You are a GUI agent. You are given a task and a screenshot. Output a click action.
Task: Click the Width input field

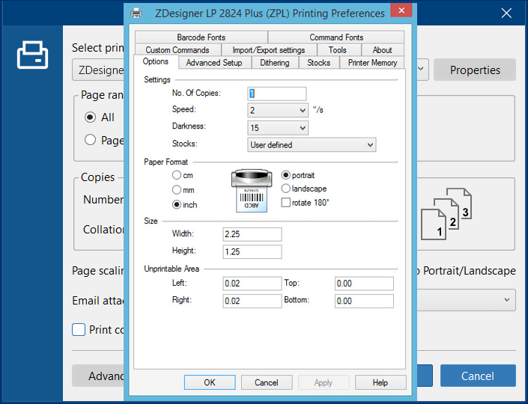252,234
